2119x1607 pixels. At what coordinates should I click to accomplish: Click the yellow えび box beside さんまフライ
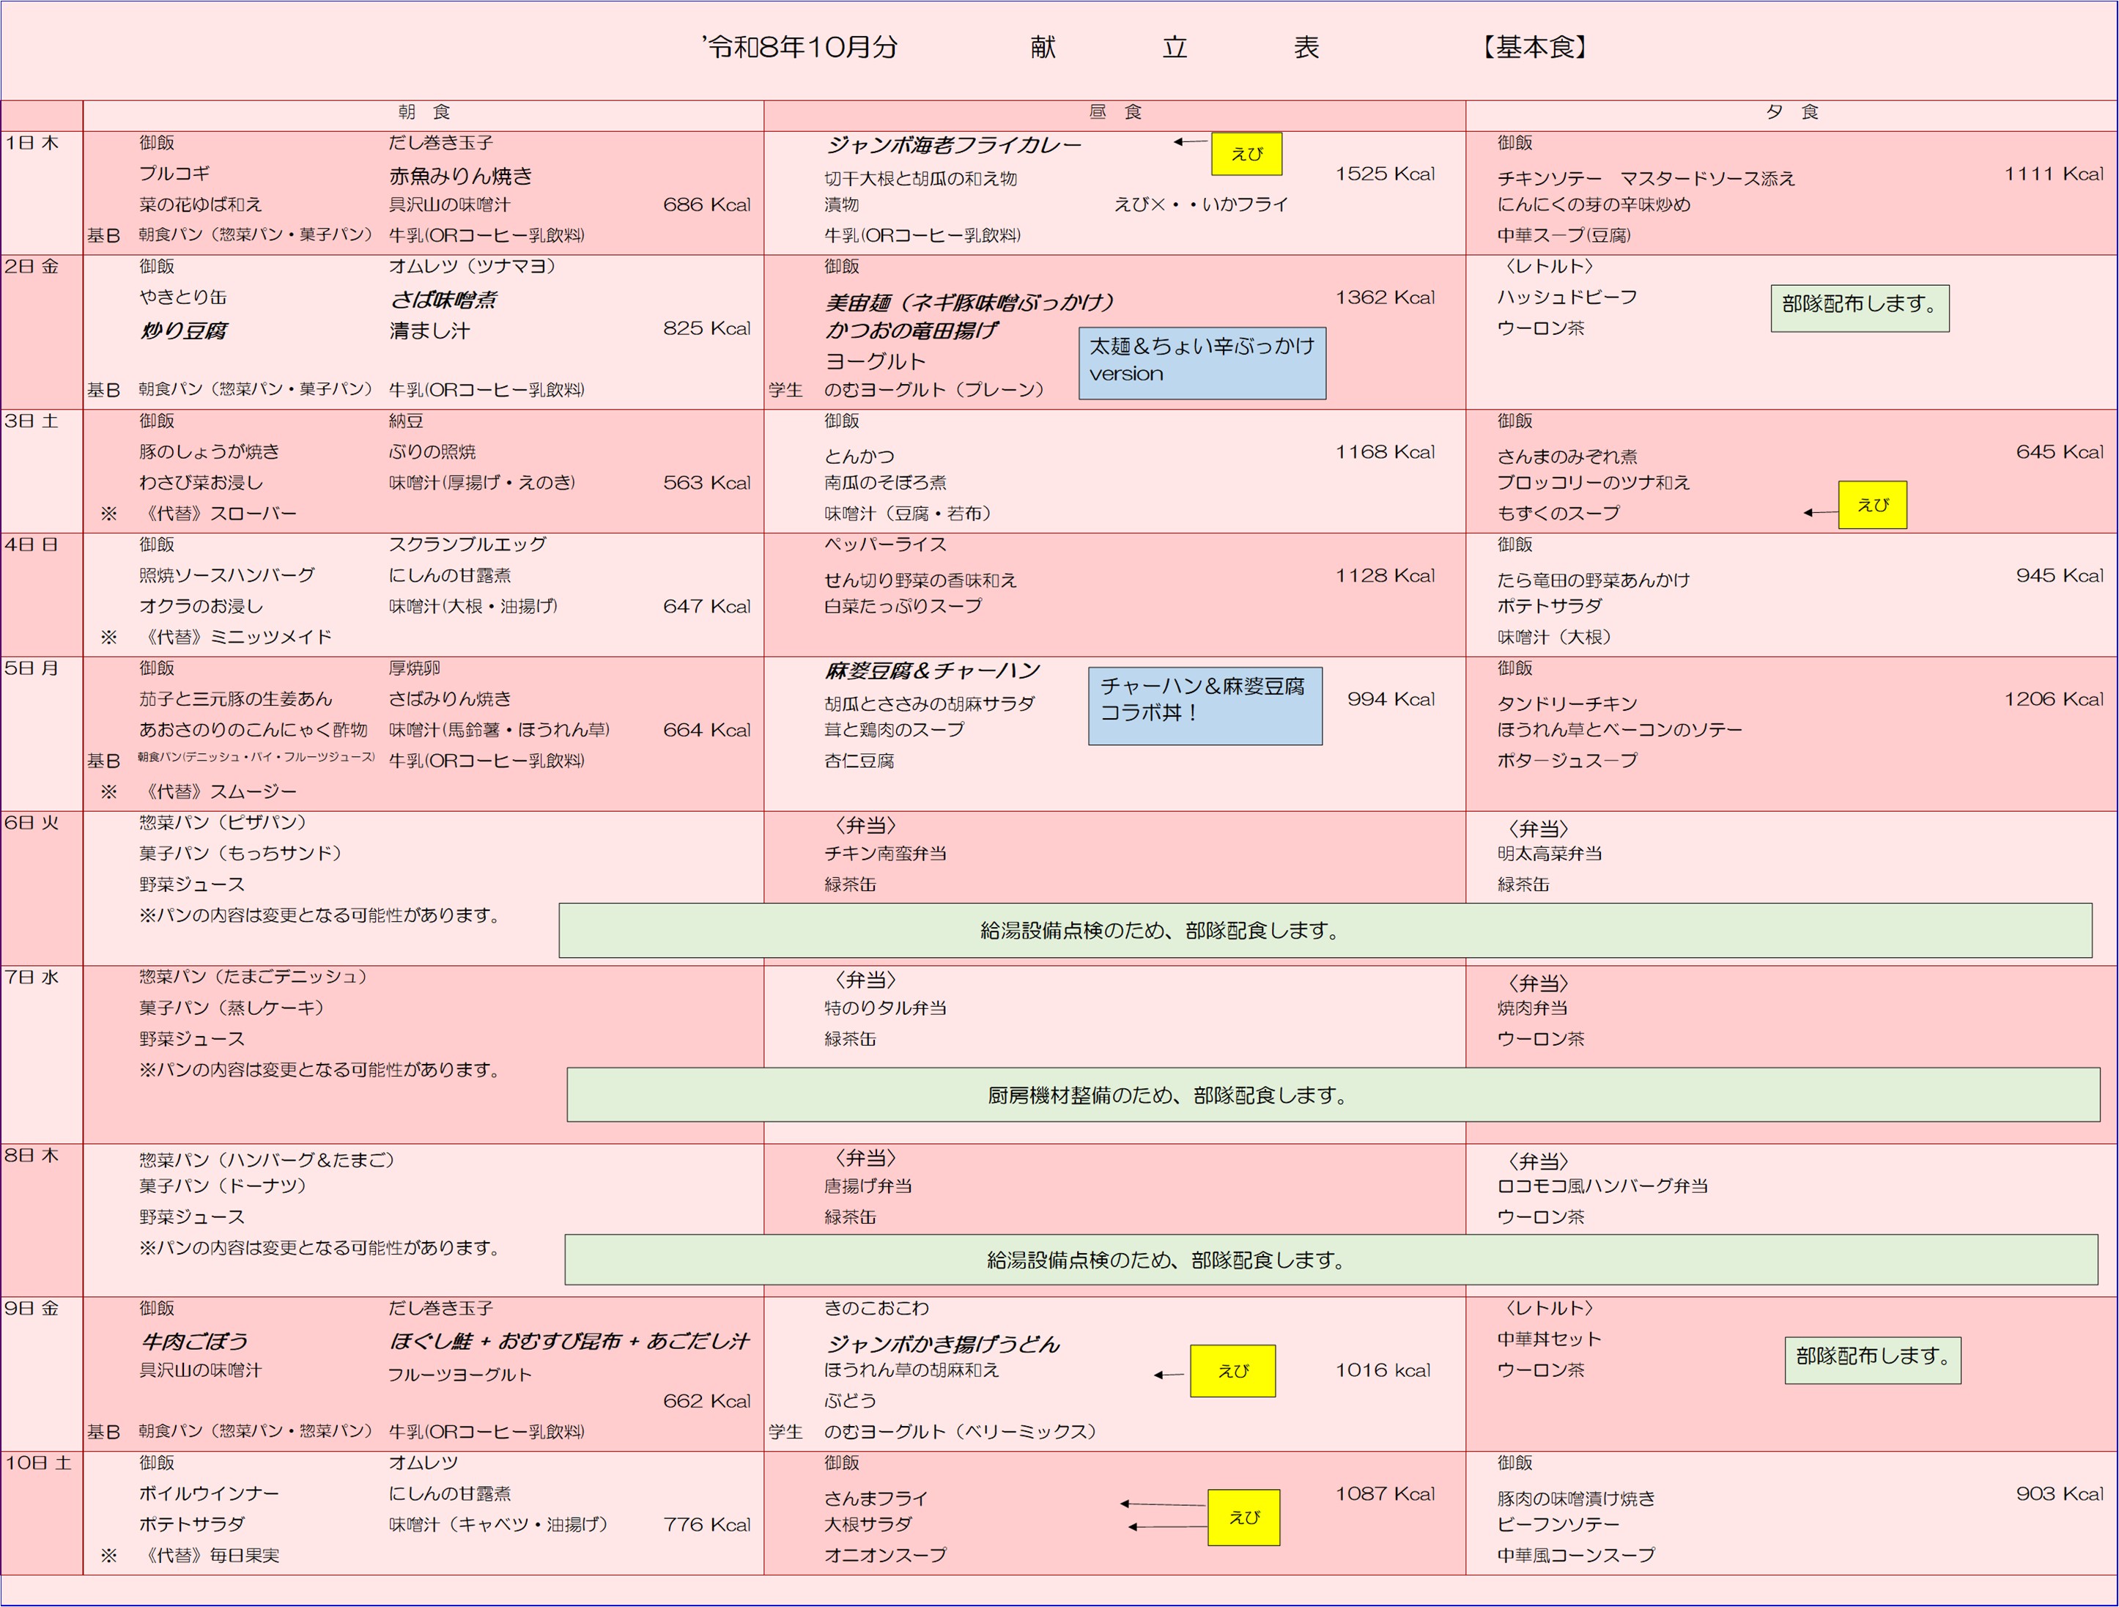[x=1243, y=1518]
